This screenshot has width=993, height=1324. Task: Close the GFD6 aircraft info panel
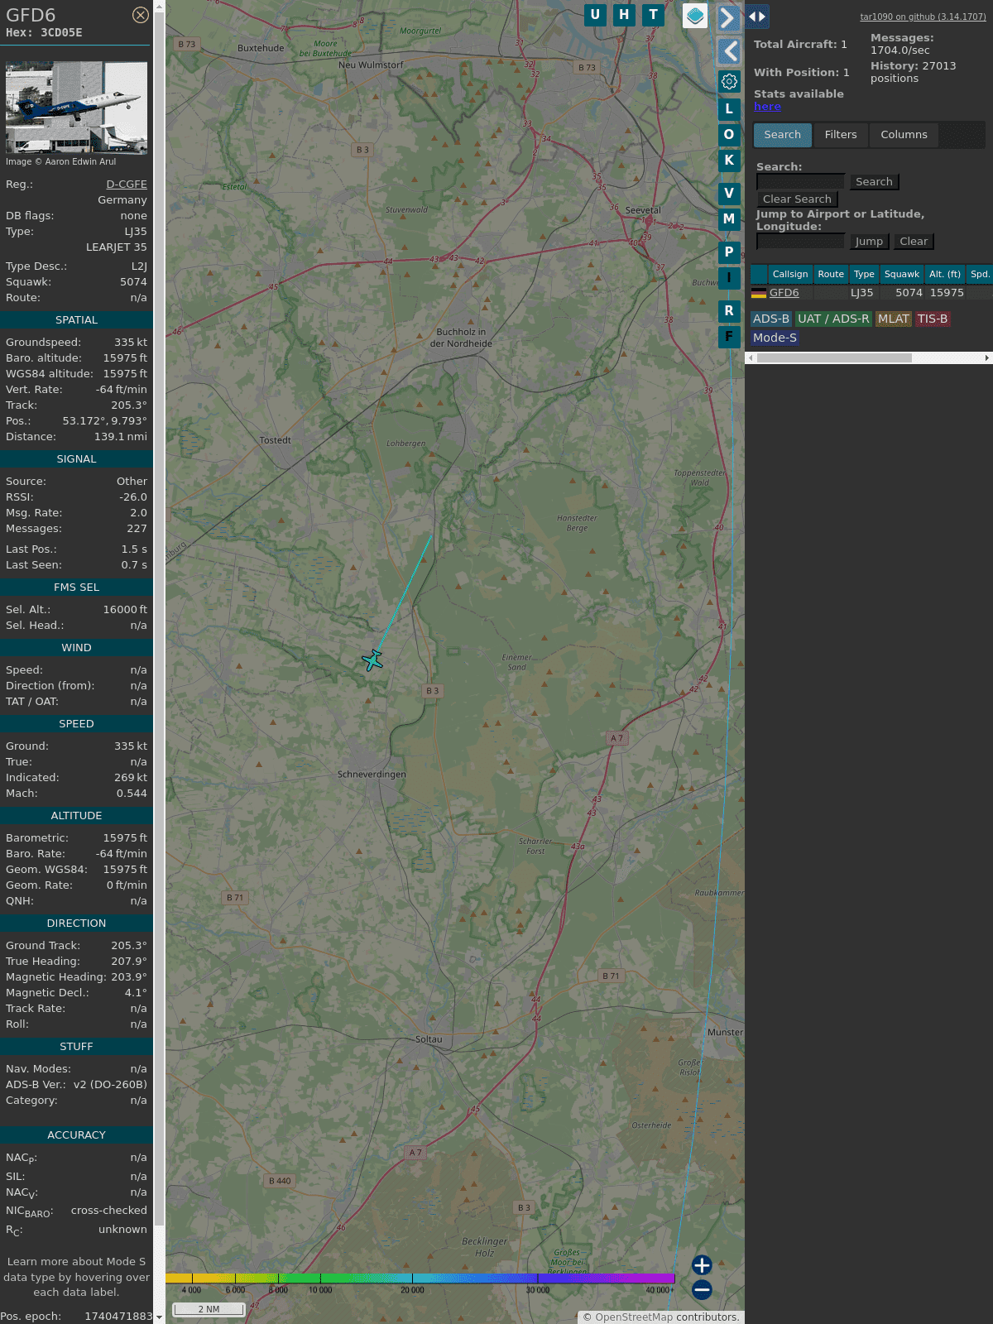[x=141, y=15]
